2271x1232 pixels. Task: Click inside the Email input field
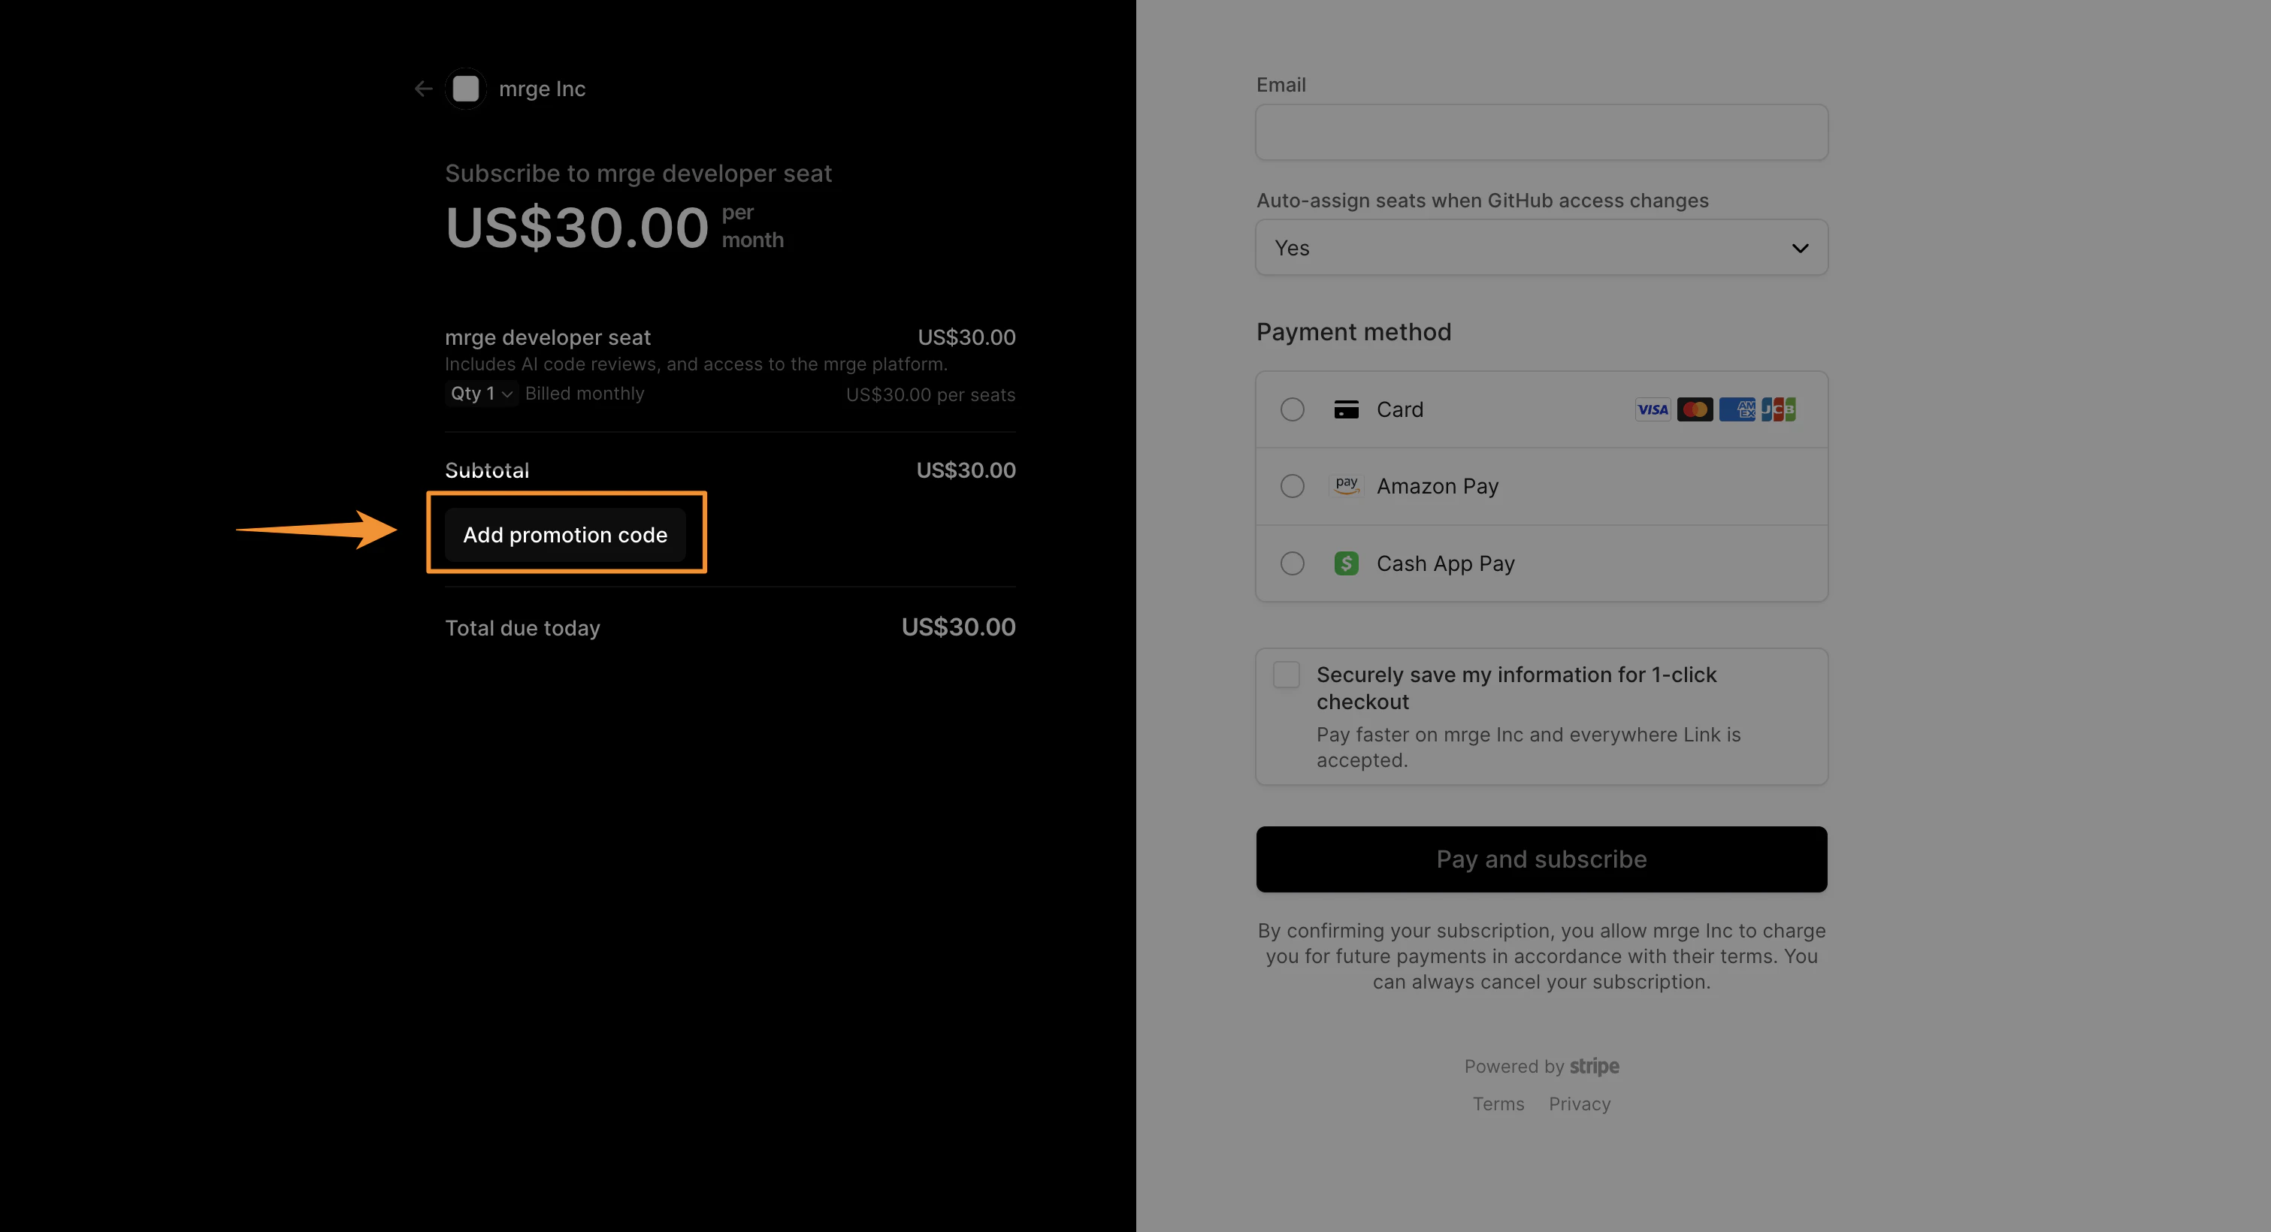pos(1541,132)
